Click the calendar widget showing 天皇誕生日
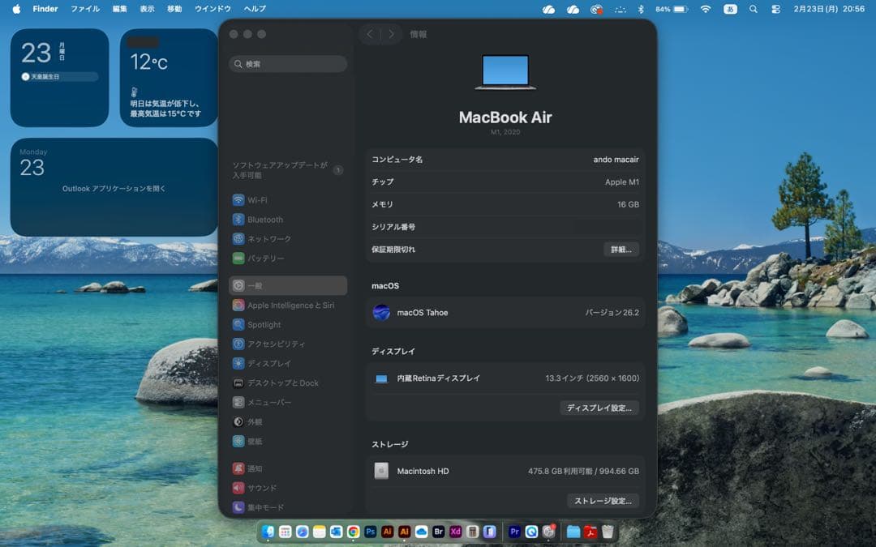The image size is (876, 547). (60, 78)
